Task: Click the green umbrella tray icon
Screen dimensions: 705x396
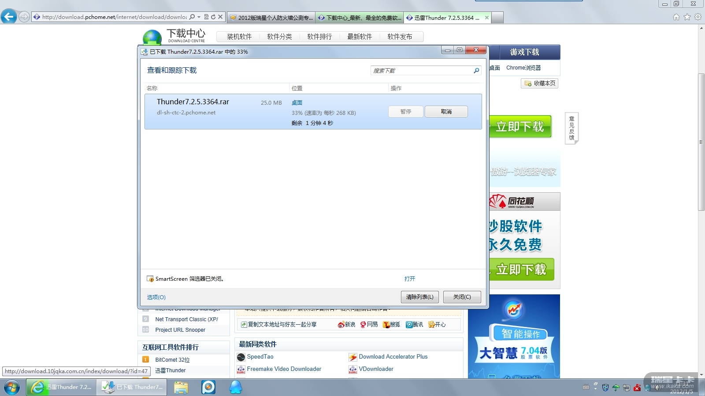Action: tap(616, 388)
